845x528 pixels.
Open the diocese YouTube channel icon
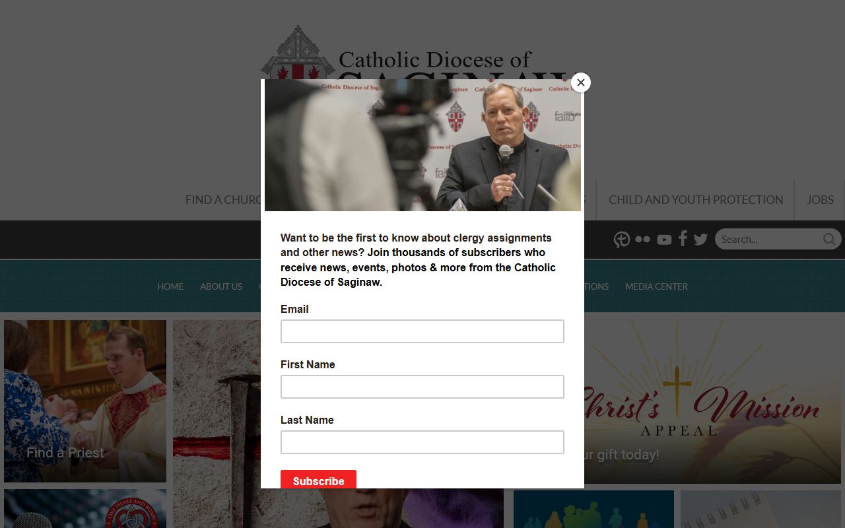tap(664, 240)
